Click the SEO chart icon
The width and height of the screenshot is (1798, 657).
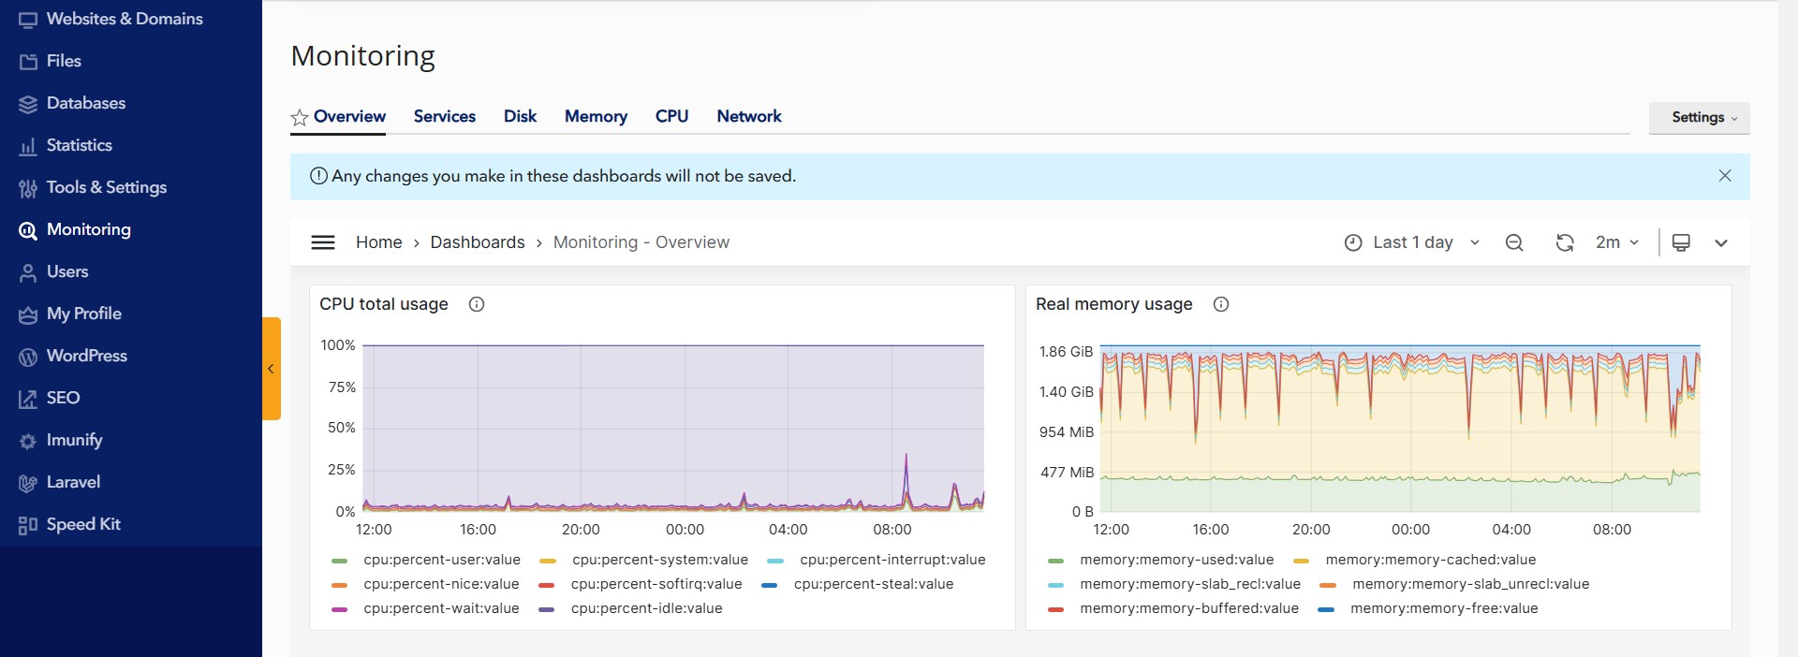point(28,399)
